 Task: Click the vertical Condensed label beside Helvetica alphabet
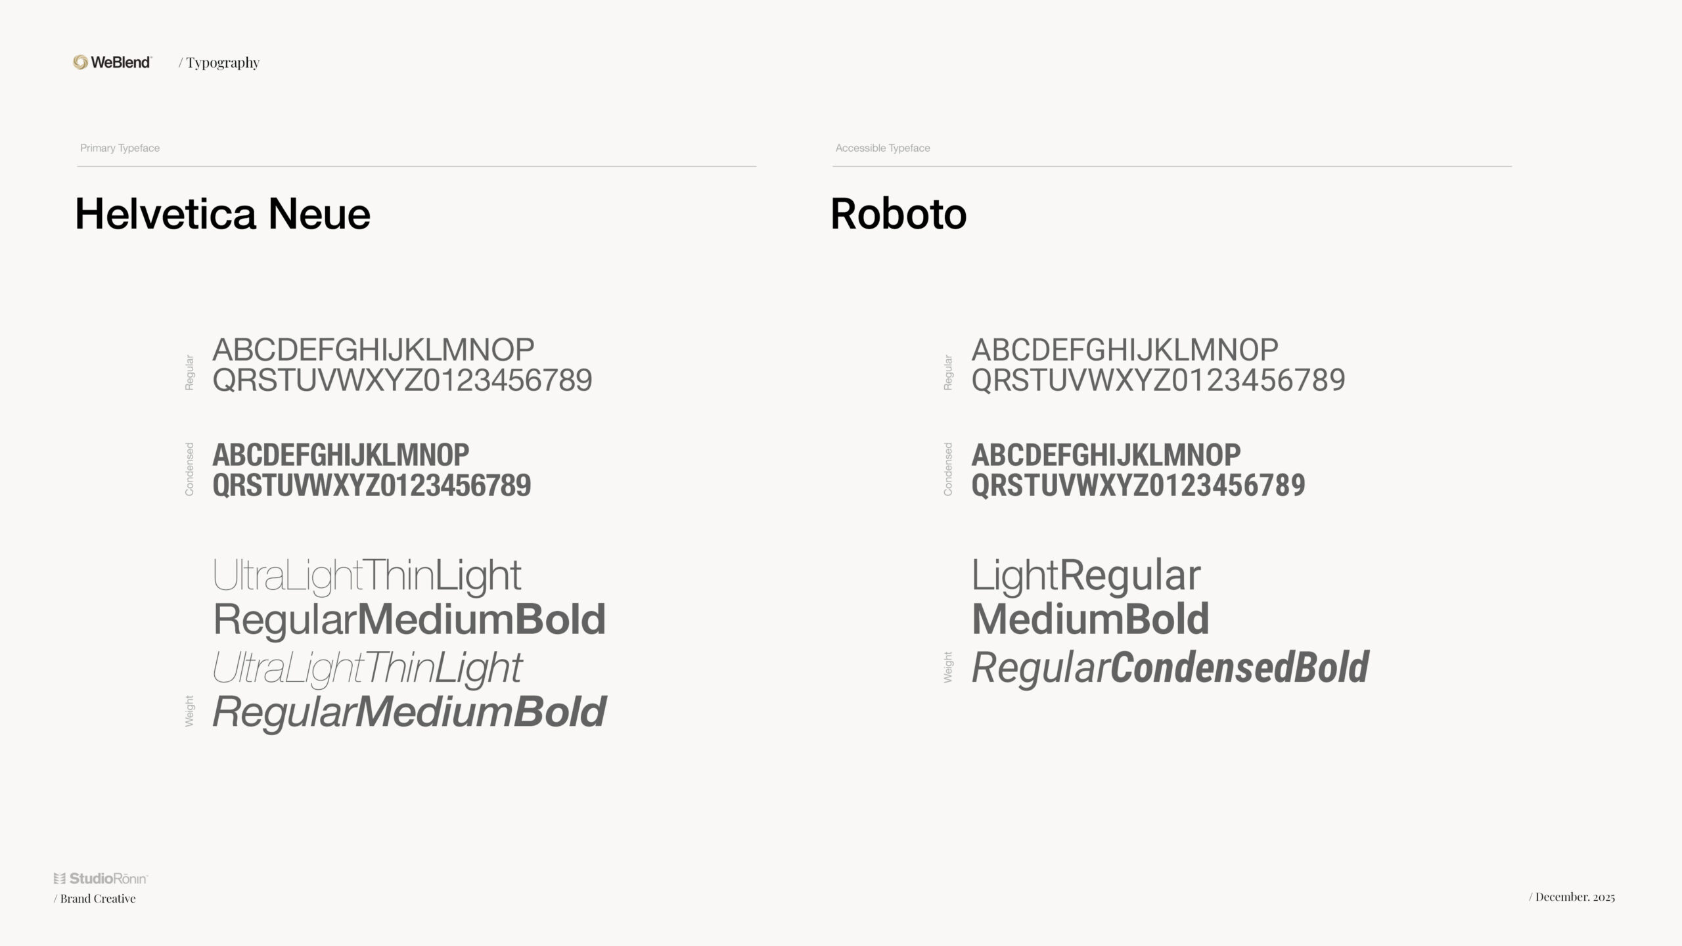click(x=190, y=469)
